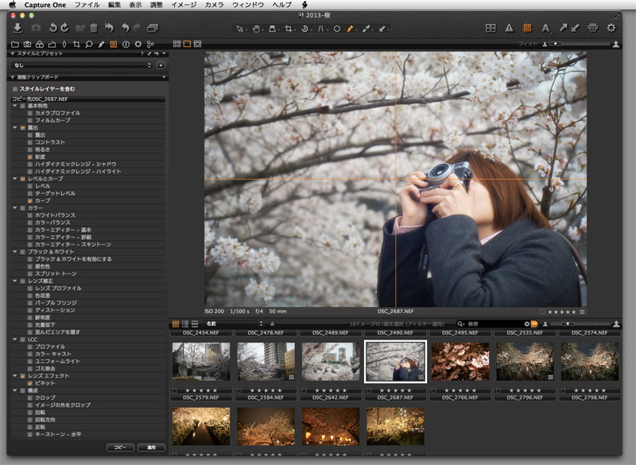Open the イメージ menu
Screen dimensions: 636x465
coord(183,5)
